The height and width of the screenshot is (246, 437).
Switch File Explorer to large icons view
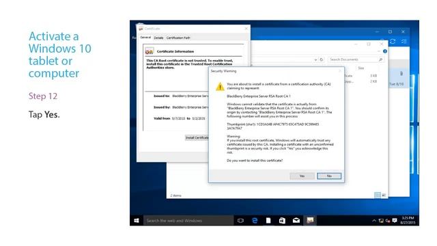pyautogui.click(x=384, y=195)
